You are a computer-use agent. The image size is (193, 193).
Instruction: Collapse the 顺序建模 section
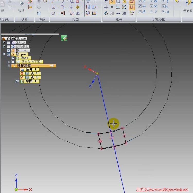click(x=9, y=66)
